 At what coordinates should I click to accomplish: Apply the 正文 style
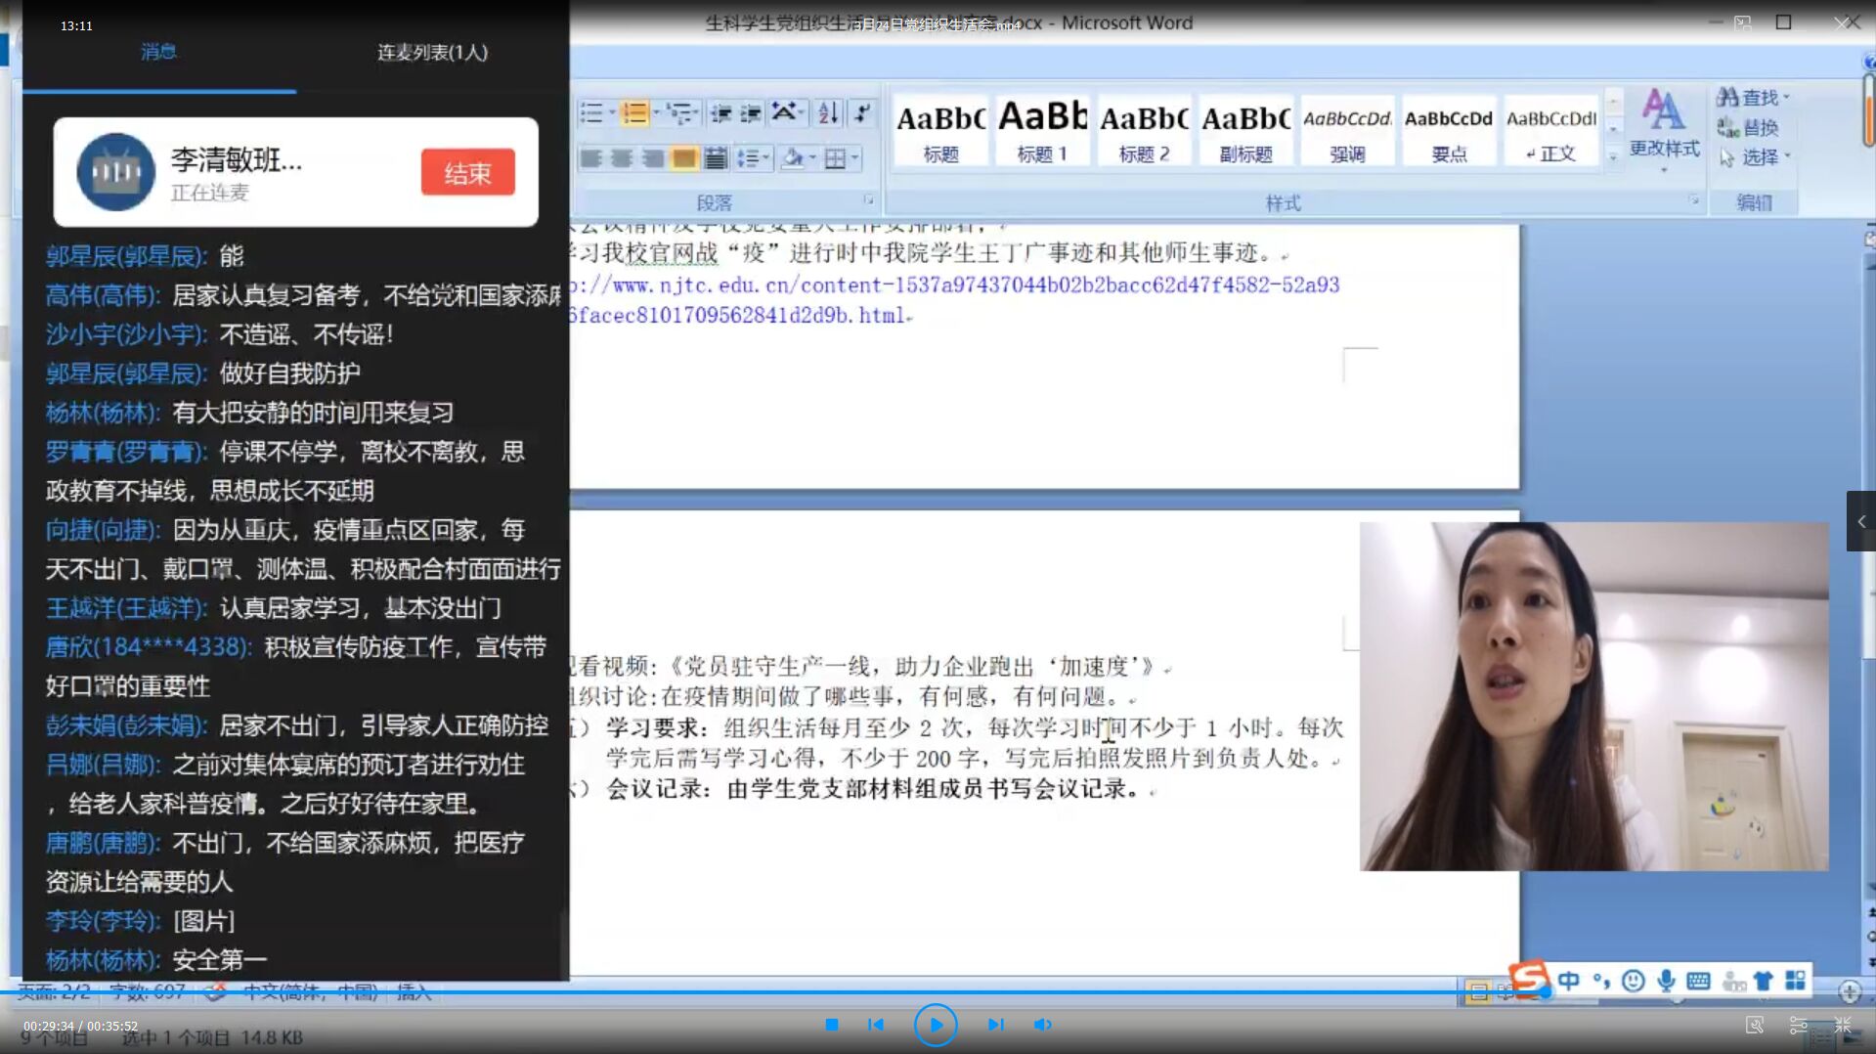1551,131
